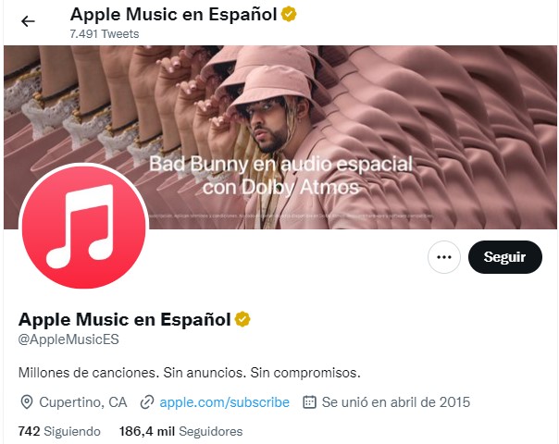
Task: Click the bold profile name Apple Music en Español
Action: click(x=124, y=319)
